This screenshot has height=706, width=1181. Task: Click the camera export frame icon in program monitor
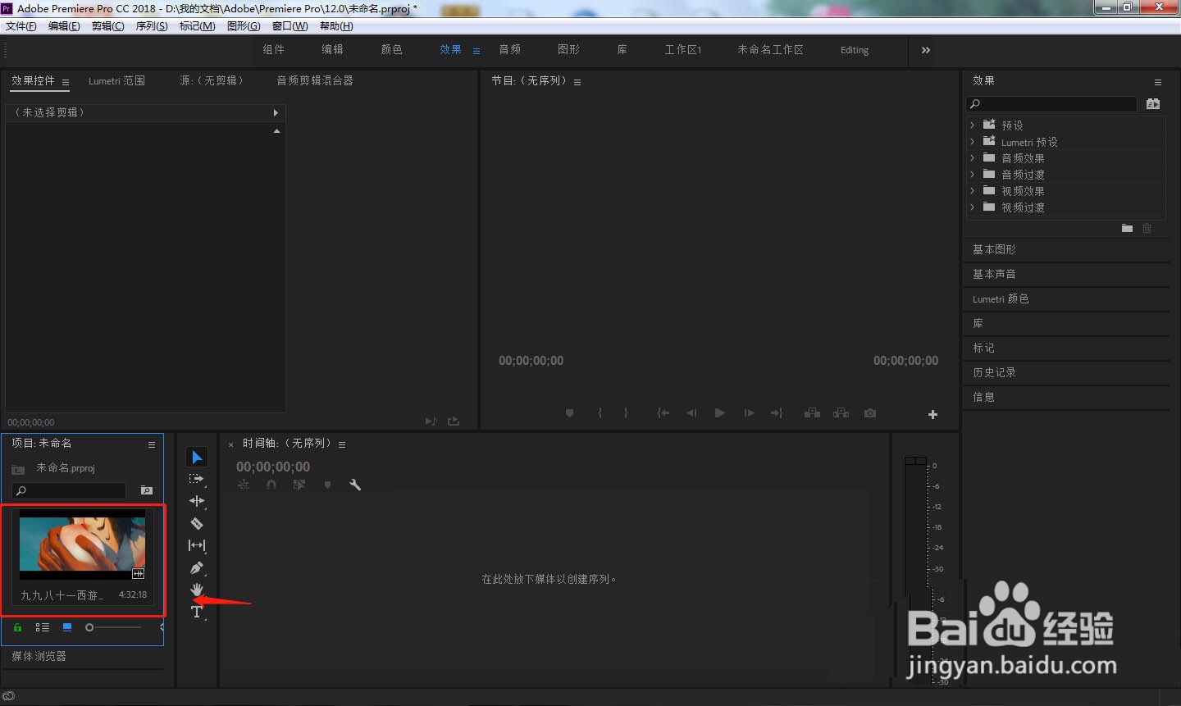tap(869, 413)
